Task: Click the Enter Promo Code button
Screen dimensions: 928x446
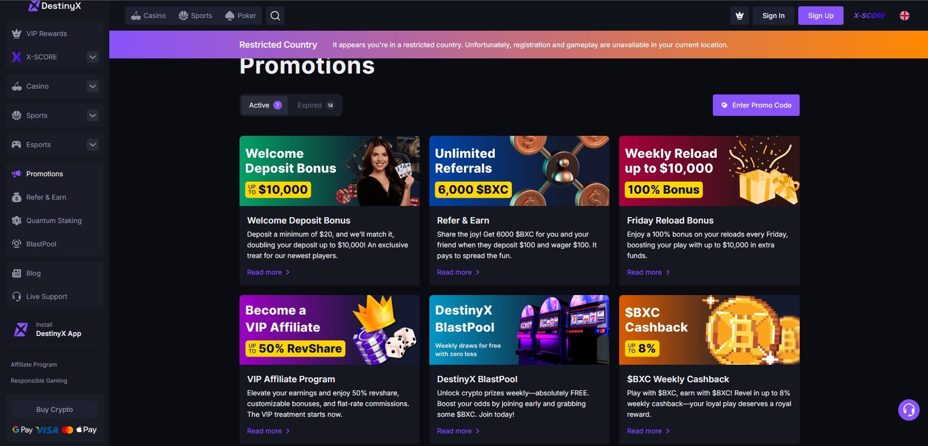Action: 756,105
